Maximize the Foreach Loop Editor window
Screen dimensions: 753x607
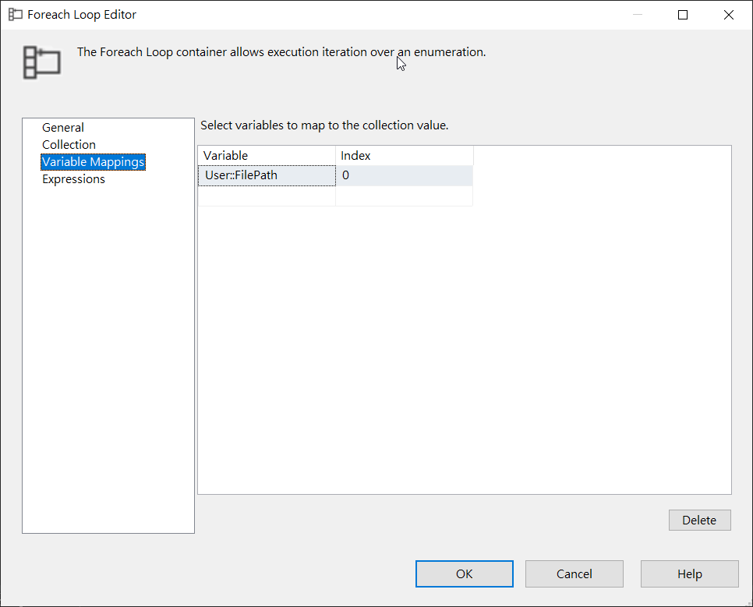coord(683,15)
